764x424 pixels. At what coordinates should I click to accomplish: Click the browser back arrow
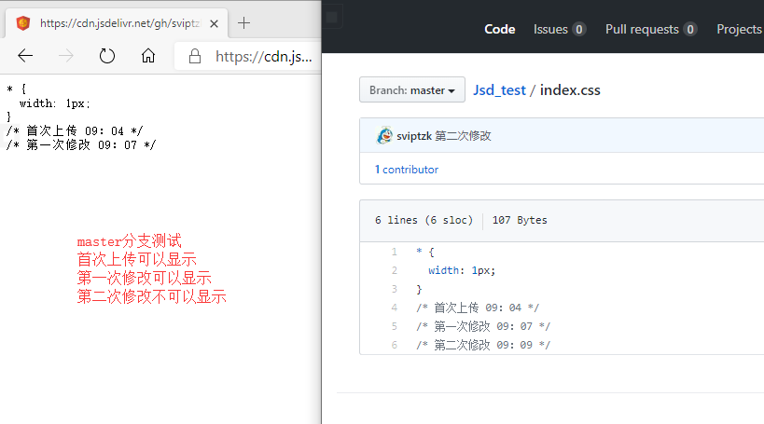[x=25, y=56]
